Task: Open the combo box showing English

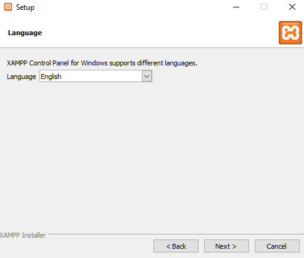Action: [96, 77]
